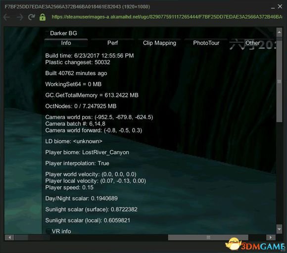The image size is (287, 253).
Task: Close the image viewer window
Action: 280,6
